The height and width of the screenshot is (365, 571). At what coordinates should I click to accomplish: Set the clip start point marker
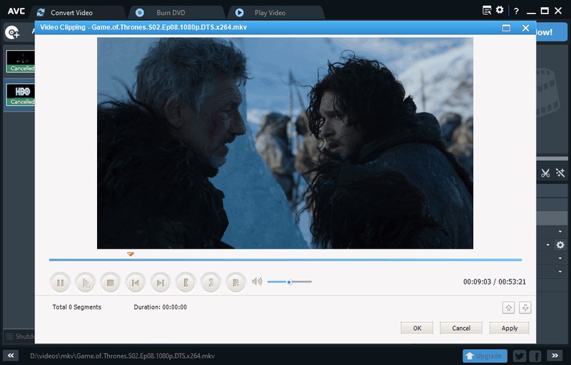[x=186, y=283]
